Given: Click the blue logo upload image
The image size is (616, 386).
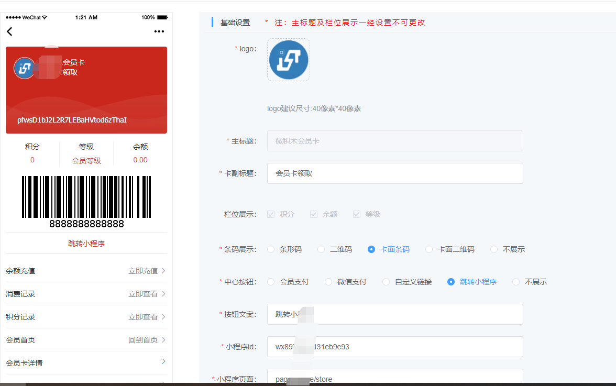Looking at the screenshot, I should click(x=288, y=60).
